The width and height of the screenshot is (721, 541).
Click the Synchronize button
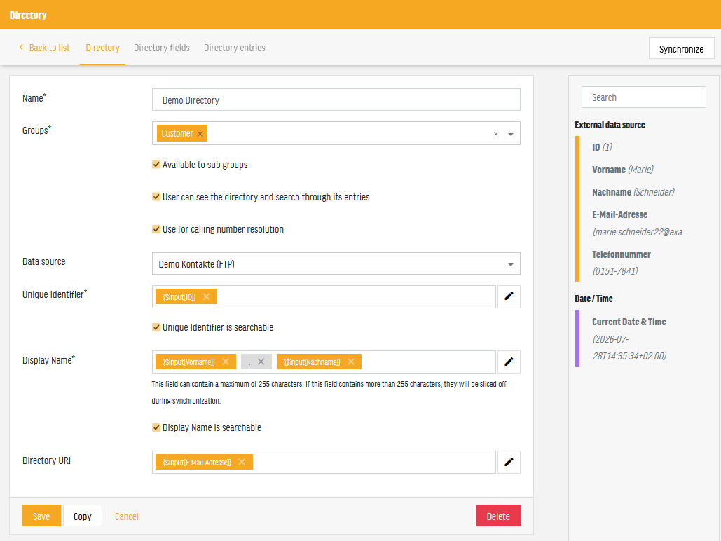tap(682, 48)
